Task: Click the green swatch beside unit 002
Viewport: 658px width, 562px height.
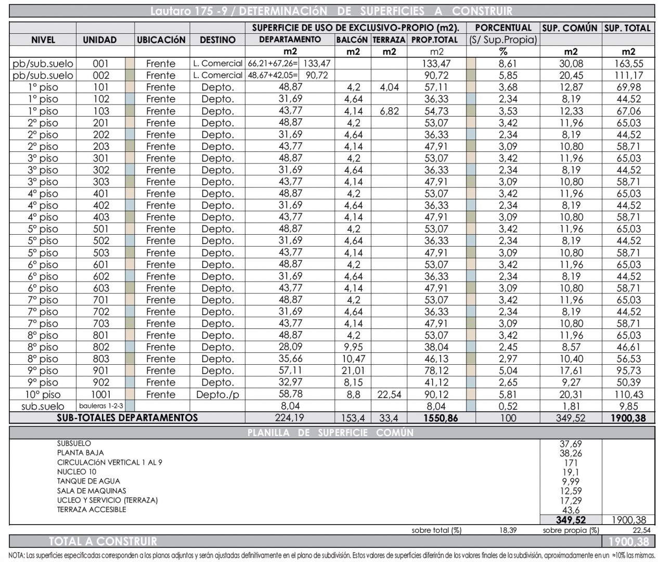Action: point(130,75)
